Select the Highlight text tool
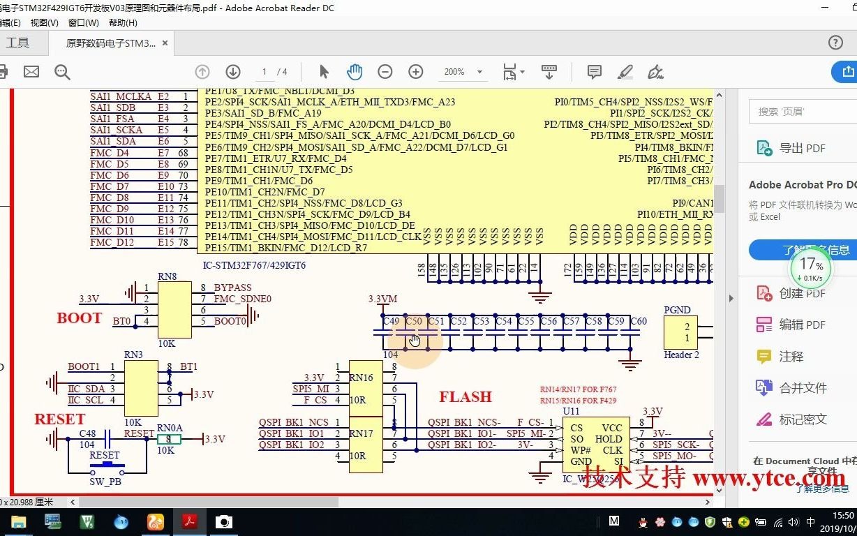 click(625, 71)
